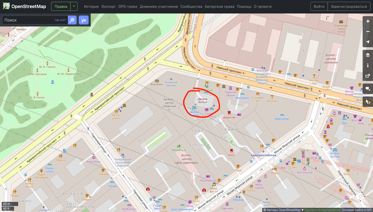Click the Контакт бар cocktail icon
Viewport: 373px width, 212px height.
[x=315, y=76]
